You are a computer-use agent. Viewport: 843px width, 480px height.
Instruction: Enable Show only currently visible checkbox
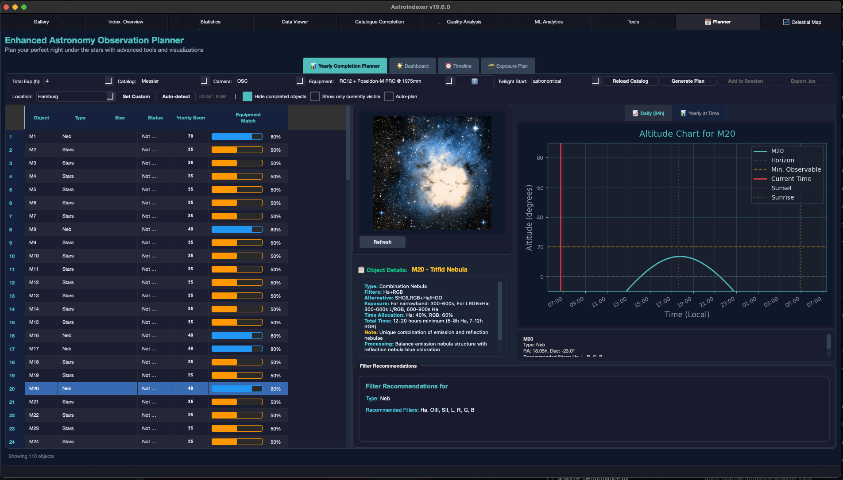click(315, 96)
